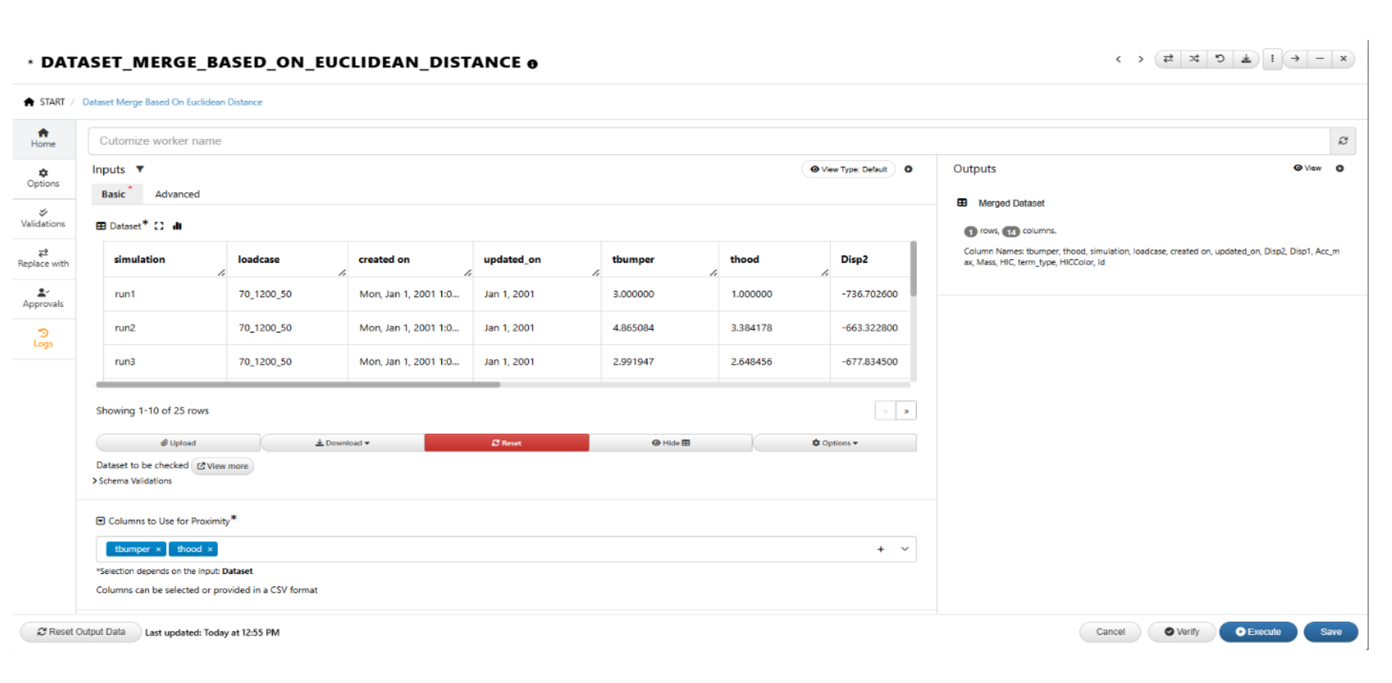Expand Schema Validations
This screenshot has width=1392, height=683.
132,481
